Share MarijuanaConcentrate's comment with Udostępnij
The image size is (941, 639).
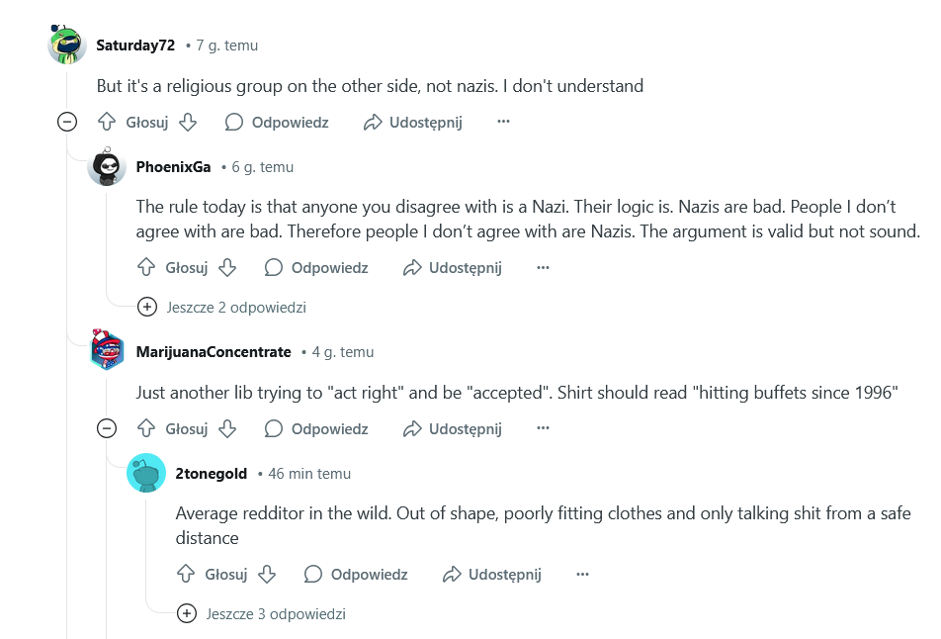453,429
